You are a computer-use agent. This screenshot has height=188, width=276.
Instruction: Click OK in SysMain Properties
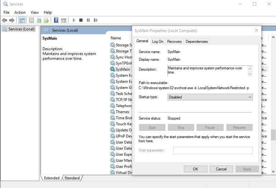coord(195,169)
